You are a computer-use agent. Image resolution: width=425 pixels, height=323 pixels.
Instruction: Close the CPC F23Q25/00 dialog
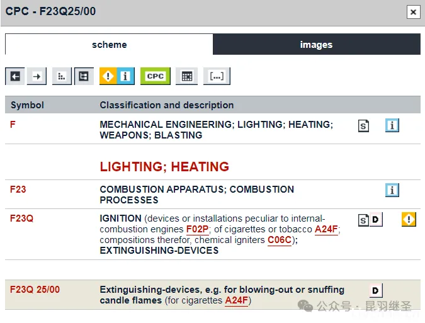tap(413, 12)
